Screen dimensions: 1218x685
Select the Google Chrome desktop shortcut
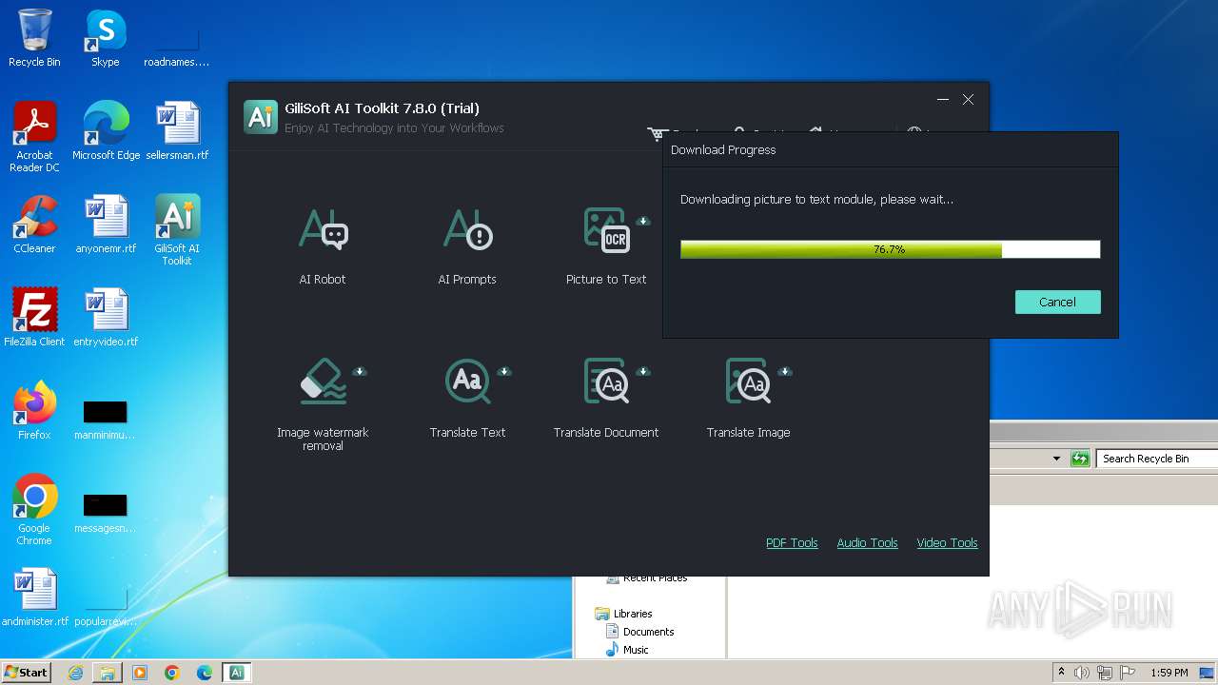coord(34,510)
